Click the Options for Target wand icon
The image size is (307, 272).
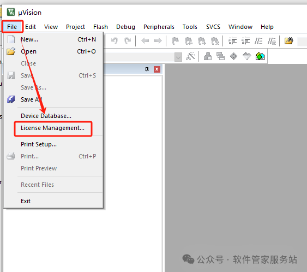coord(190,56)
